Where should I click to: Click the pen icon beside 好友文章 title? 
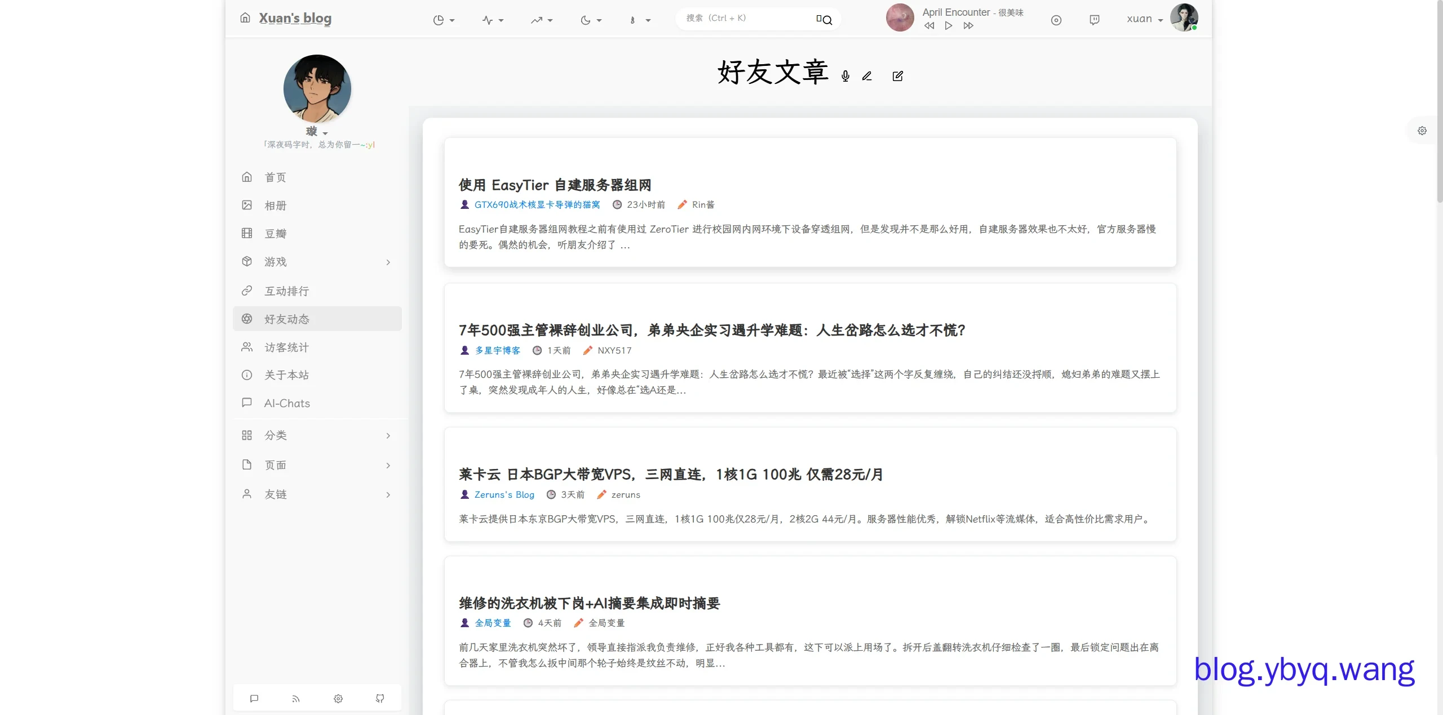coord(867,76)
